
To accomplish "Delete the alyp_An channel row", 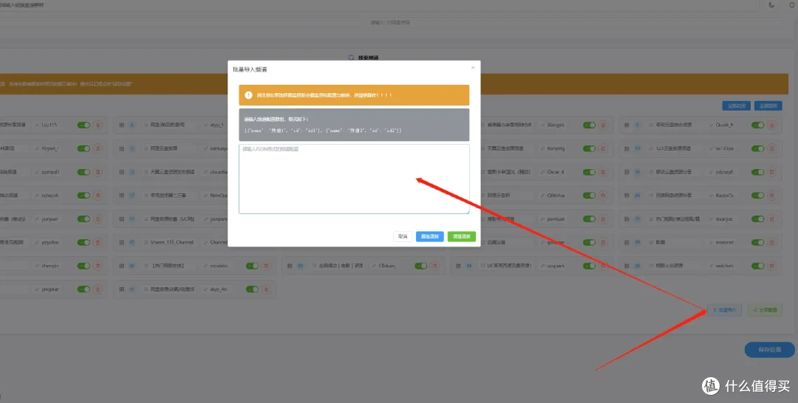I will point(266,289).
